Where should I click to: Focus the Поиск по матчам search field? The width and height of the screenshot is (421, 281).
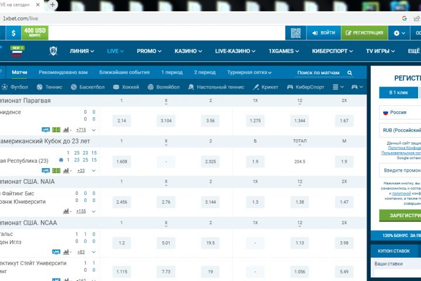(x=324, y=73)
